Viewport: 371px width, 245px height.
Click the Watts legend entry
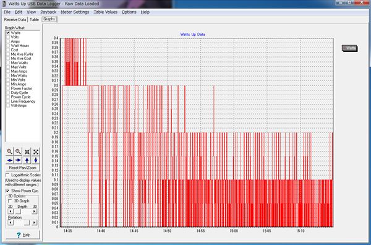coord(349,48)
